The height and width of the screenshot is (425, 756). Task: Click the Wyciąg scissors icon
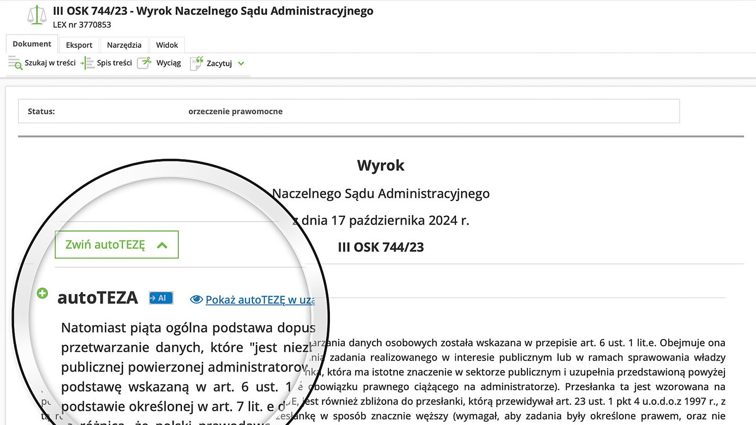coord(145,63)
